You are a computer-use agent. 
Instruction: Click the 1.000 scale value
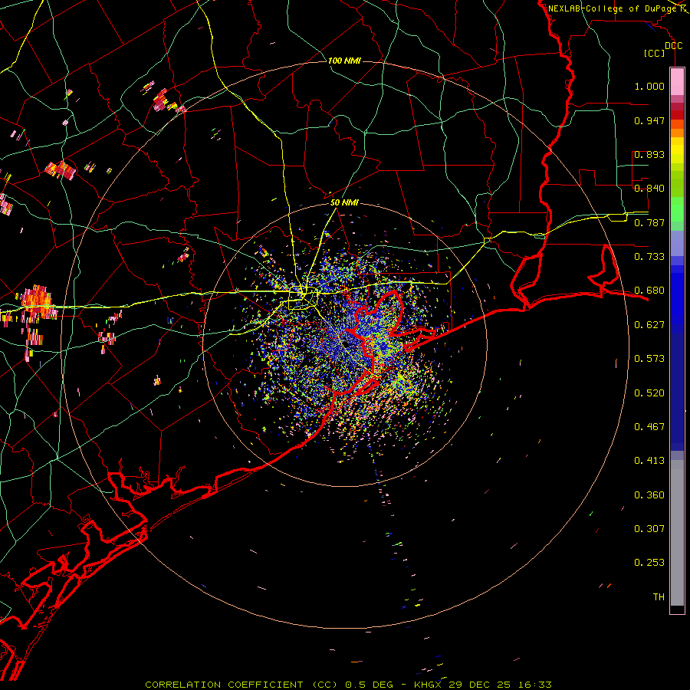coord(649,86)
